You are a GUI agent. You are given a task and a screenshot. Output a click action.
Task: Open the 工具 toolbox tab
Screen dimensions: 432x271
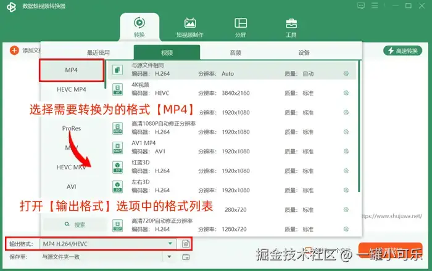(x=291, y=27)
